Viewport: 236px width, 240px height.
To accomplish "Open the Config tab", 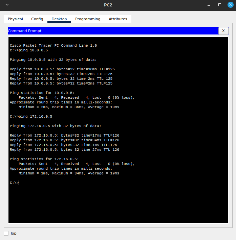I will [37, 19].
